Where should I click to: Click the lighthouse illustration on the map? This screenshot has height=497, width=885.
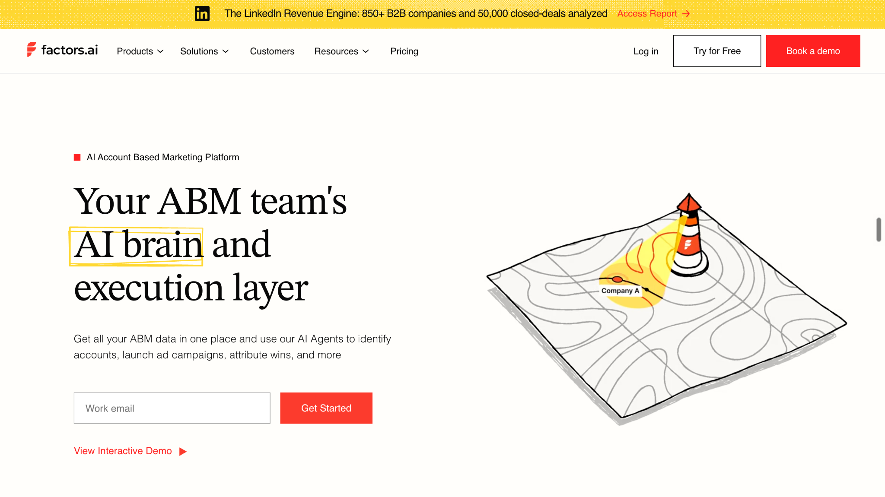pos(689,235)
